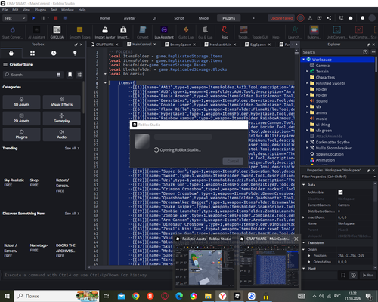Click the red Stop test button

tap(56, 18)
